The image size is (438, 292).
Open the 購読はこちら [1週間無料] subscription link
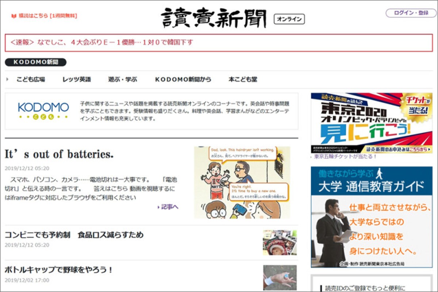tap(47, 16)
